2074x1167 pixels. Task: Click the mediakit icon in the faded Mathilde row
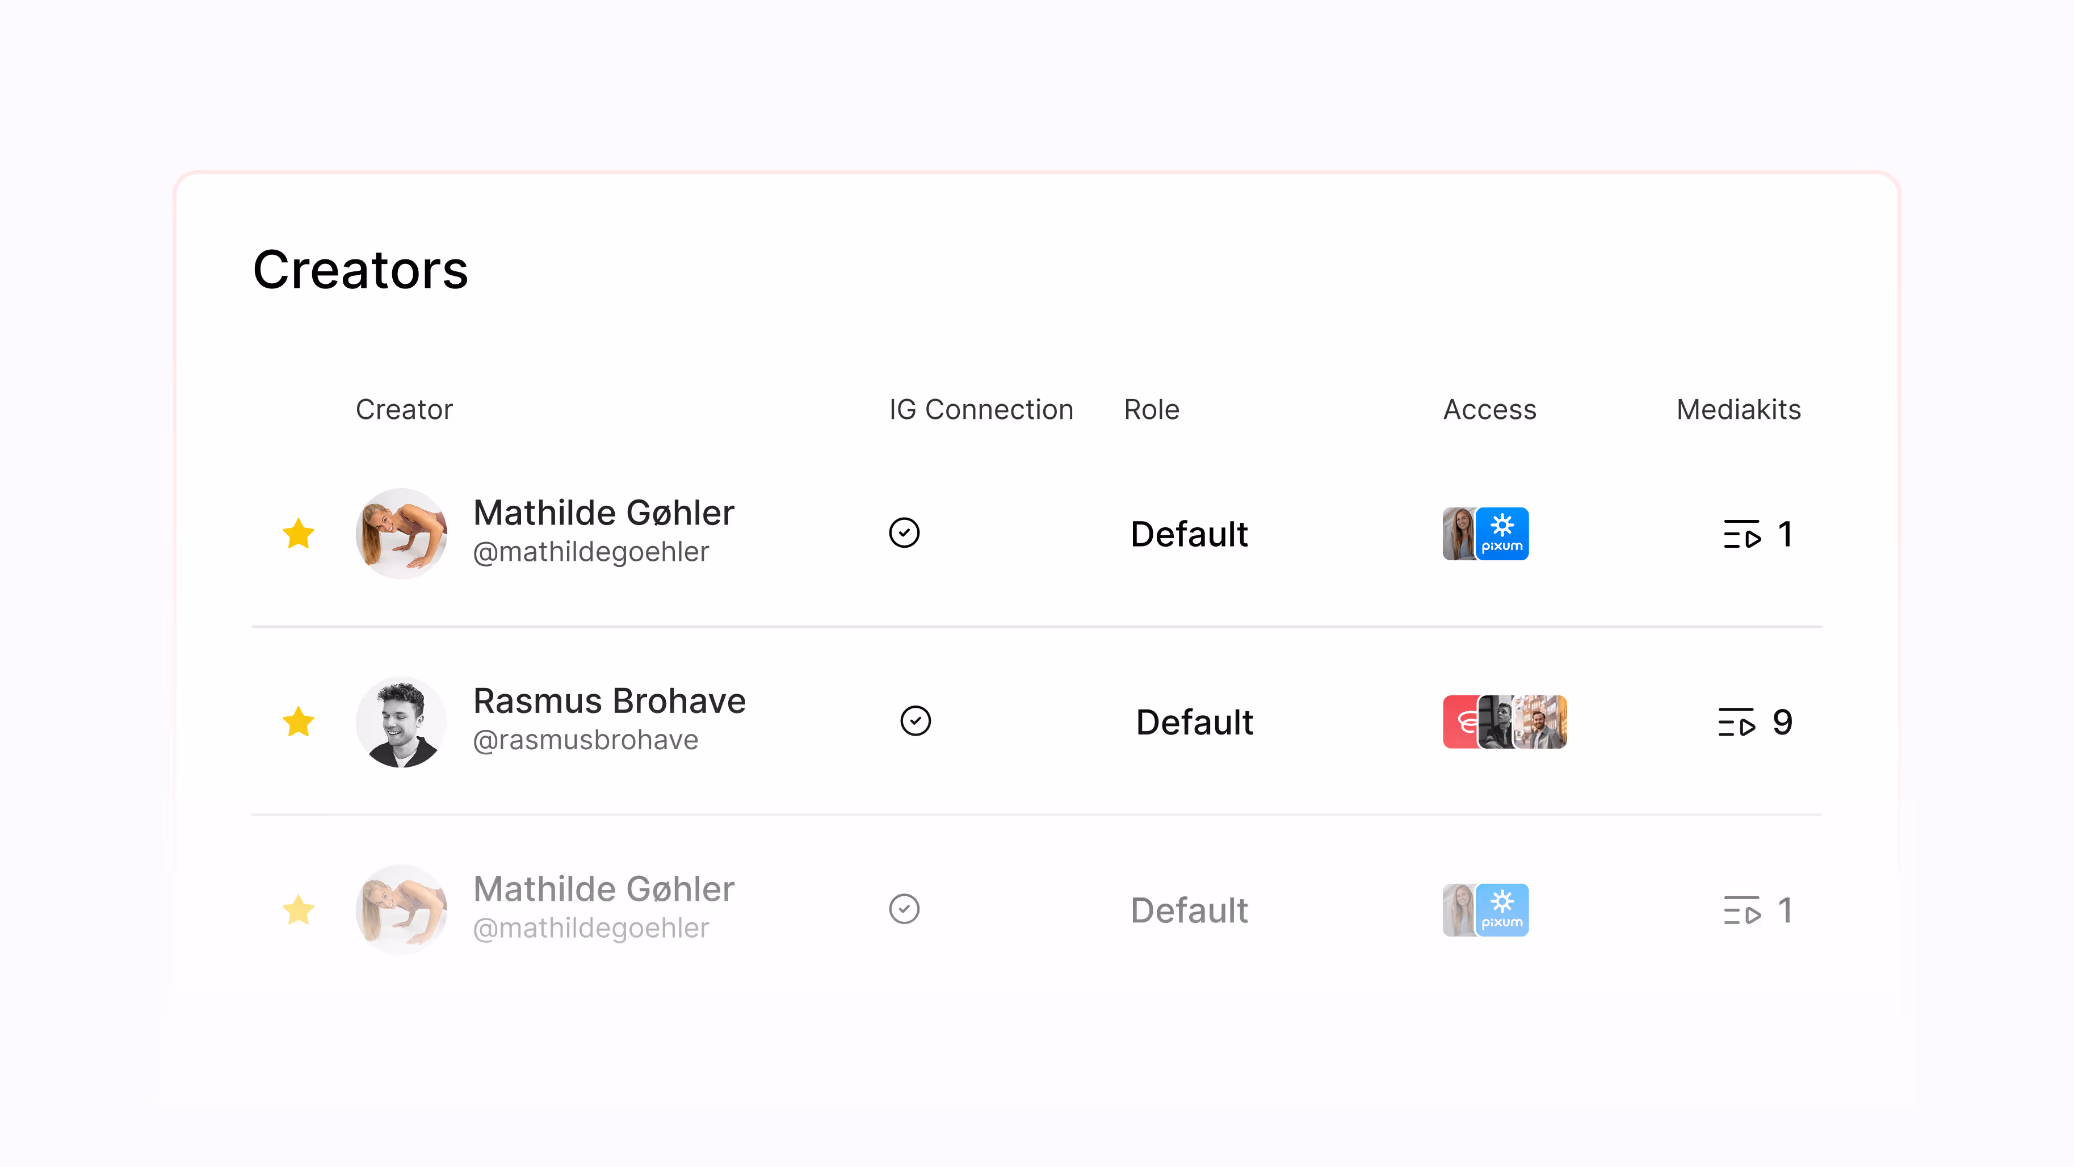[x=1741, y=909]
